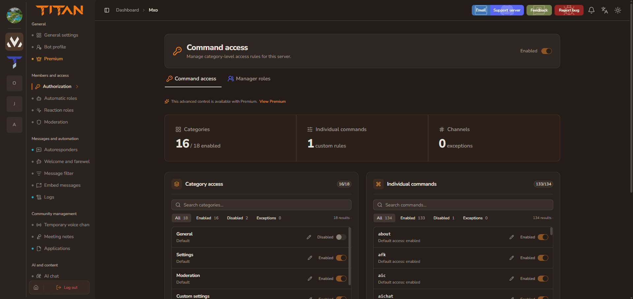
Task: Click the Report bug button
Action: pyautogui.click(x=569, y=10)
